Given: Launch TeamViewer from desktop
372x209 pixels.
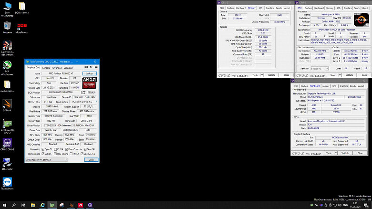Looking at the screenshot, I should [7, 183].
